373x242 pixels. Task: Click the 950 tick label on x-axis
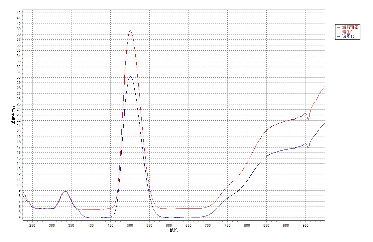[x=305, y=225]
